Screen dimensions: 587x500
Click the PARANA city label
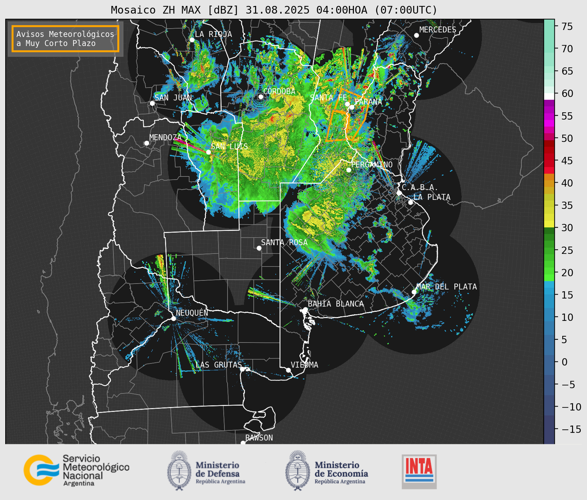[x=368, y=102]
